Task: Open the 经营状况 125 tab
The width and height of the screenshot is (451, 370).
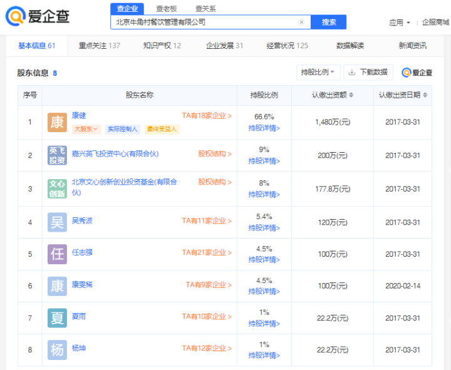Action: coord(288,46)
